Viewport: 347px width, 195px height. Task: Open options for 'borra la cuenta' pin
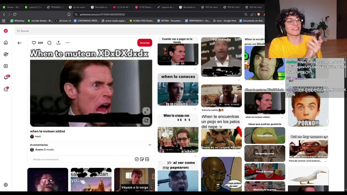pos(239,110)
